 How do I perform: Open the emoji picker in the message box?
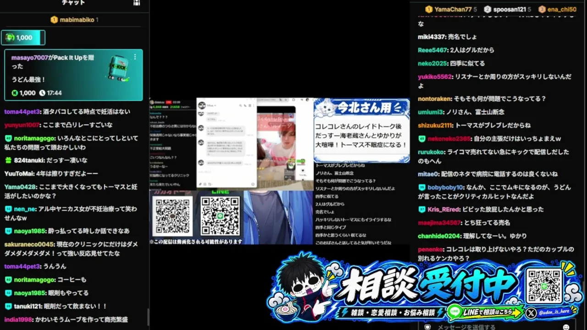point(566,327)
